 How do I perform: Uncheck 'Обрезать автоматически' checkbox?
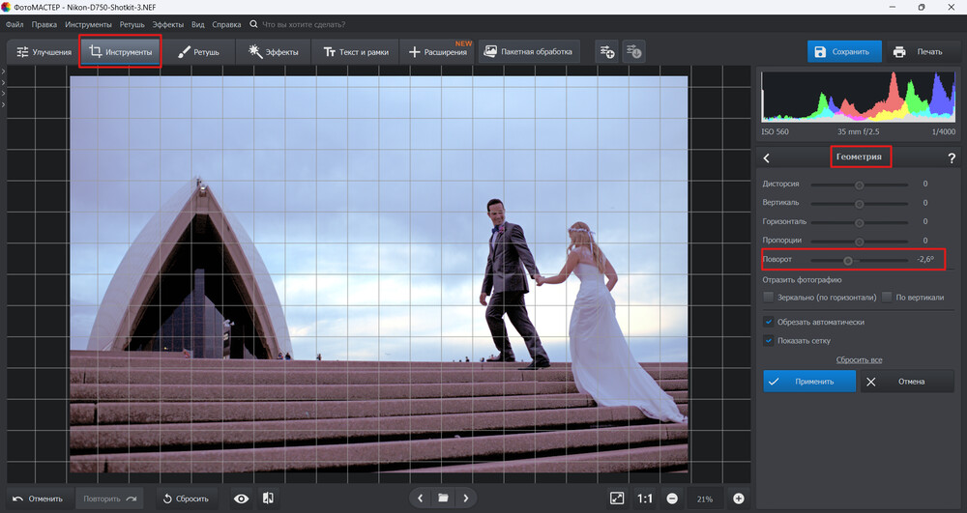point(769,322)
